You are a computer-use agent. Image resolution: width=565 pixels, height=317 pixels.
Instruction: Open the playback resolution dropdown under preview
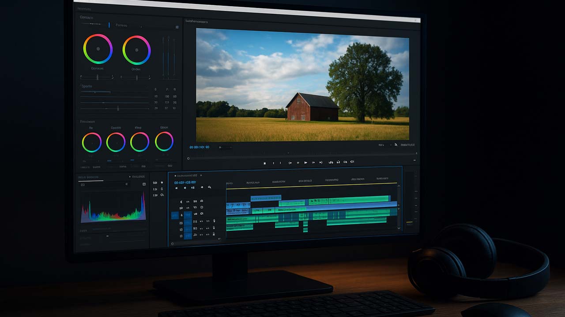click(384, 145)
